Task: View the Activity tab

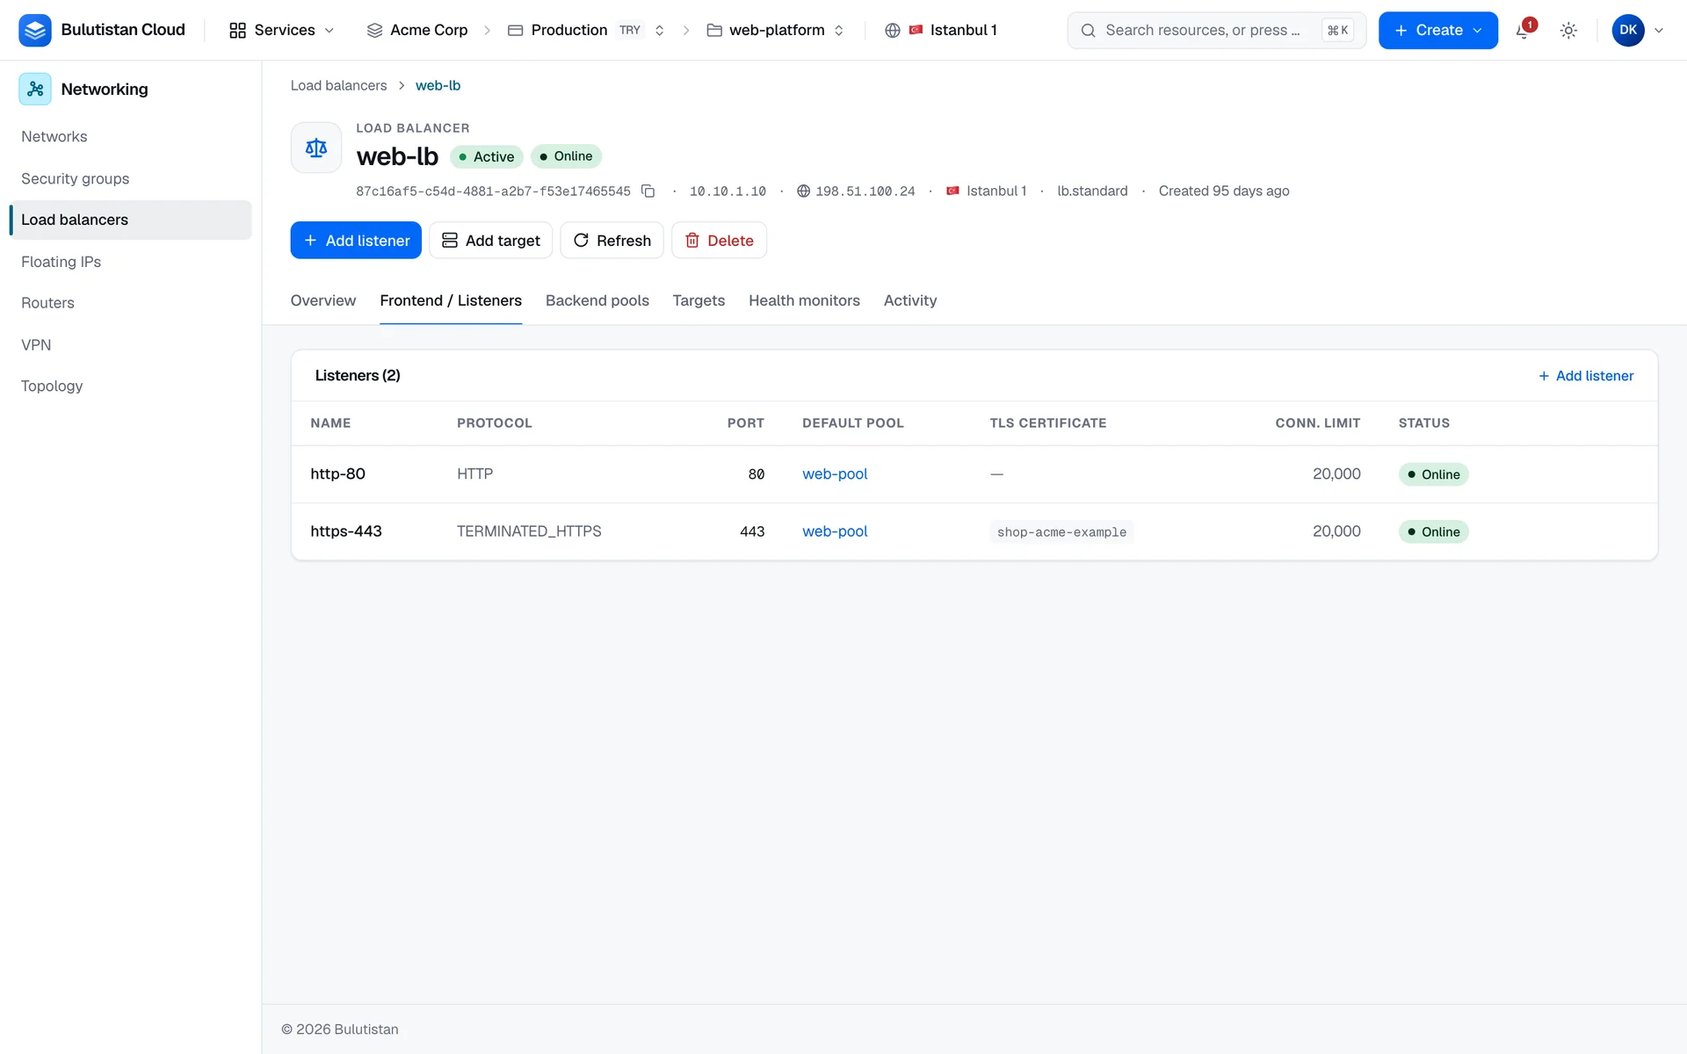Action: pyautogui.click(x=910, y=300)
